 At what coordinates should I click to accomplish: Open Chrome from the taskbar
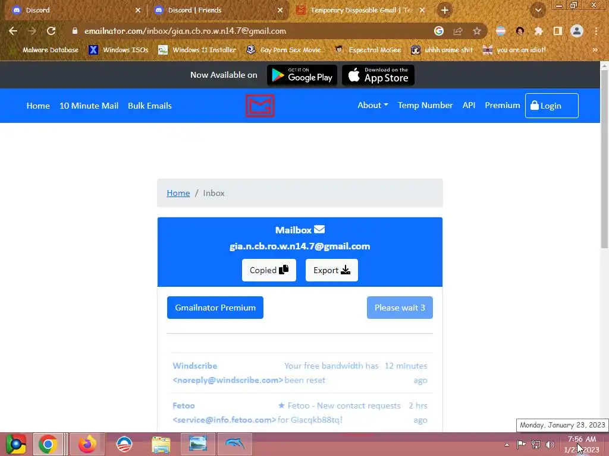click(x=48, y=444)
